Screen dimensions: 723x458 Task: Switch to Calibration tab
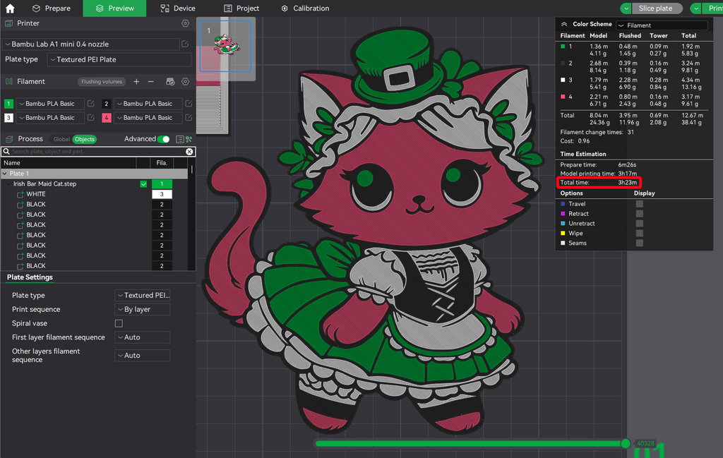[305, 8]
